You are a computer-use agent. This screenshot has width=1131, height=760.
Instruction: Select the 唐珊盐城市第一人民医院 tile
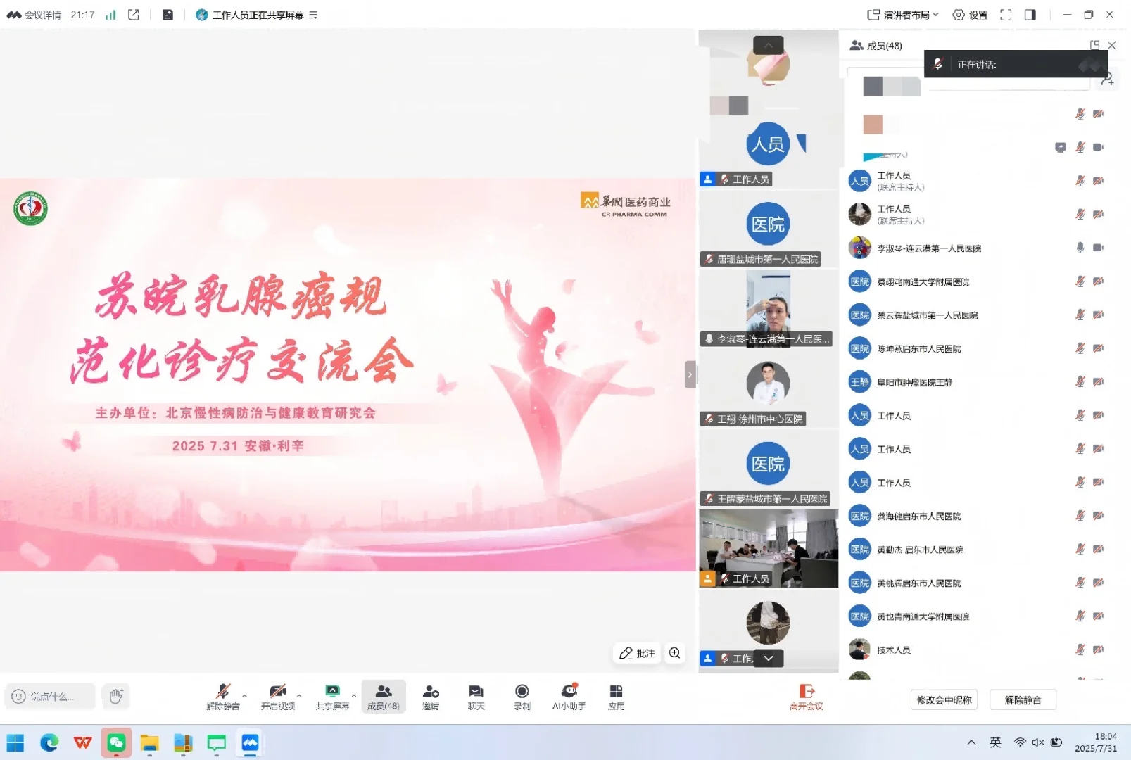tap(768, 229)
